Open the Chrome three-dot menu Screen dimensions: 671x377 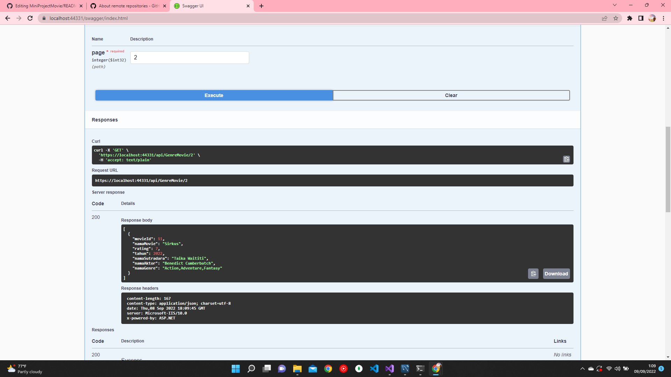point(663,18)
